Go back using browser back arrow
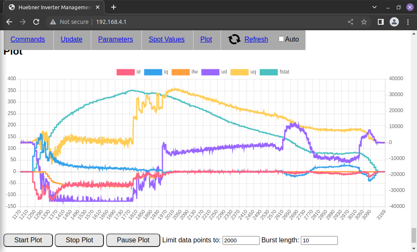 click(x=9, y=22)
